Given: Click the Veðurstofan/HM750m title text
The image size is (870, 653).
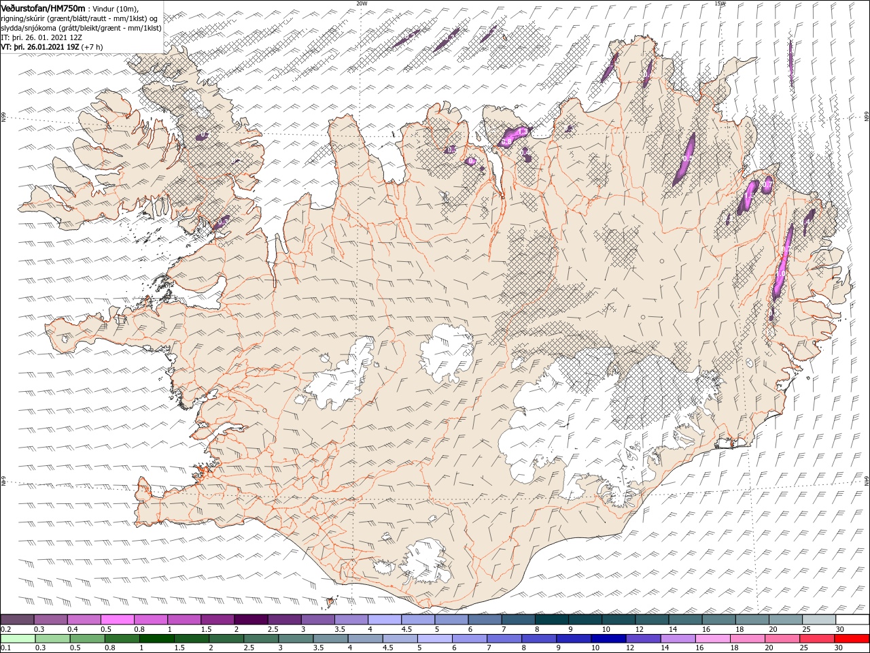Looking at the screenshot, I should coord(43,8).
